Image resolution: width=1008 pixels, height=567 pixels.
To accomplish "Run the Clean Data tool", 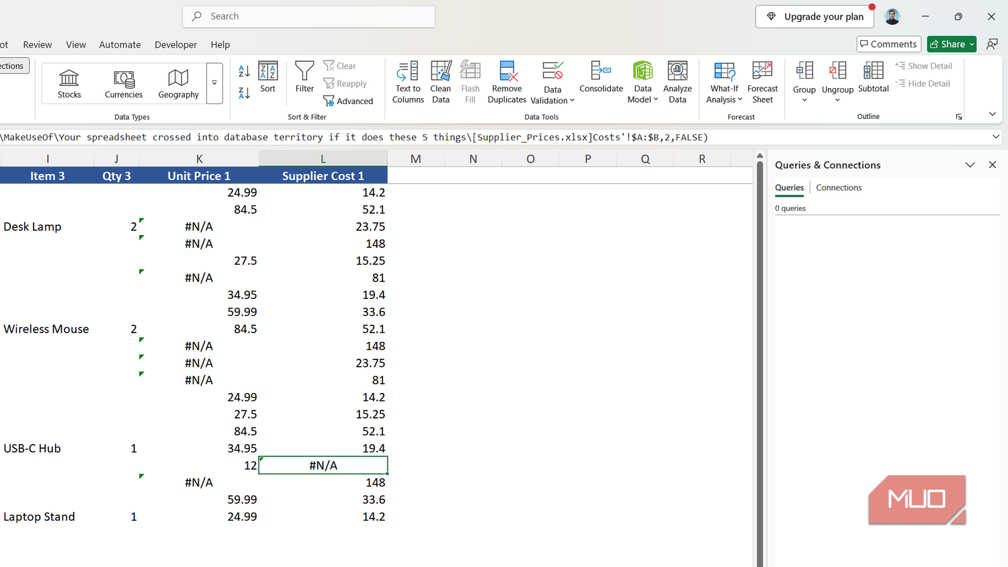I will coord(441,82).
